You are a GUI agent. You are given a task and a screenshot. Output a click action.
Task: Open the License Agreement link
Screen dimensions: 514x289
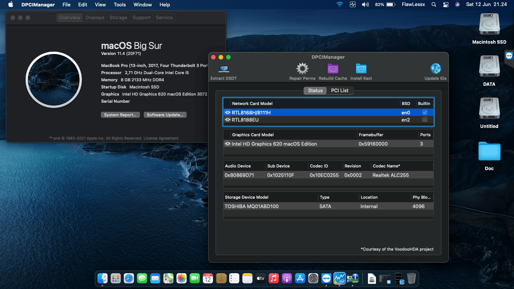pos(161,138)
